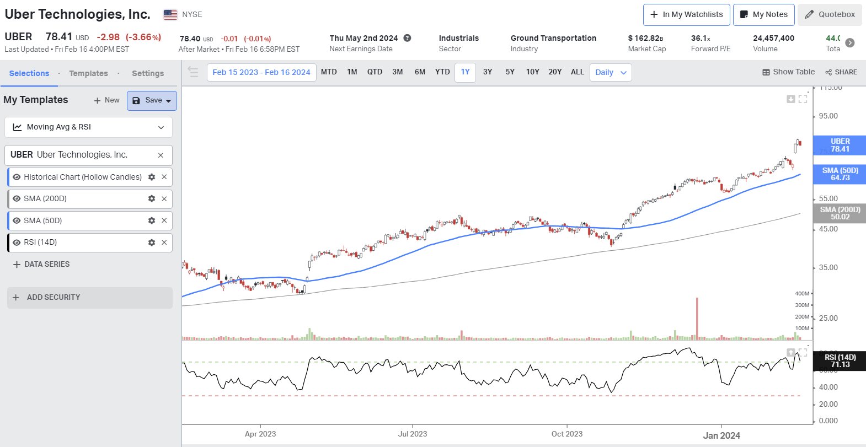Screen dimensions: 866x447
Task: Click the UBER 78.41 price label
Action: point(840,146)
